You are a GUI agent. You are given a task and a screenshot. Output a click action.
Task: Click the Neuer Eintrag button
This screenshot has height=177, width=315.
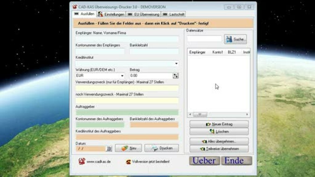(x=219, y=124)
